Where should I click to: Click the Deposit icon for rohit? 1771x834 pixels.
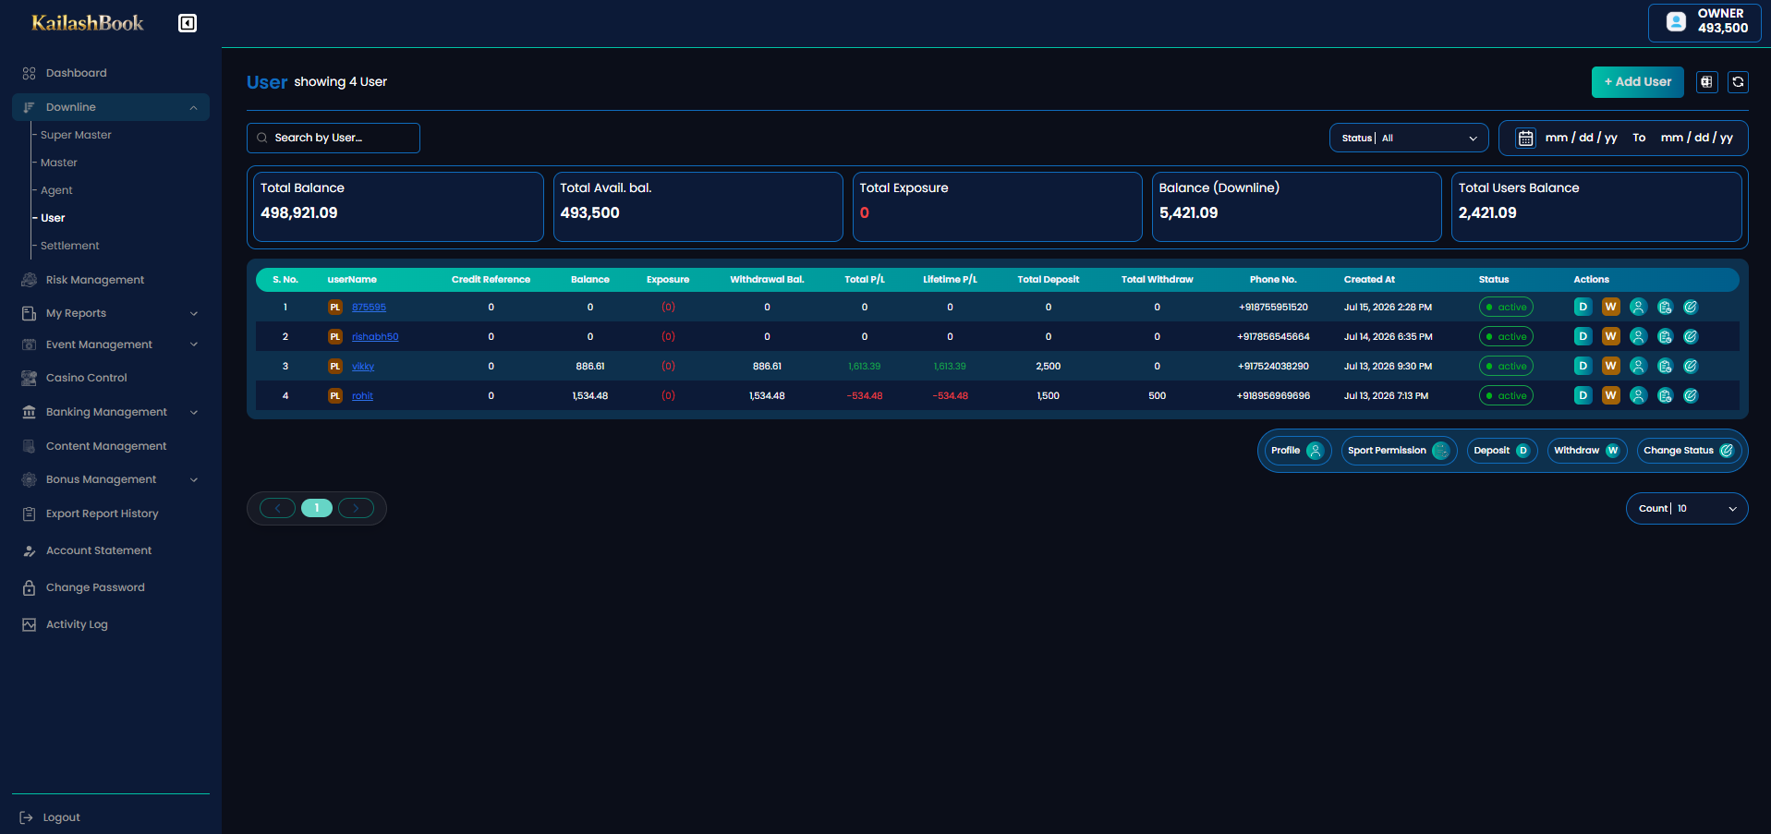[x=1583, y=395]
